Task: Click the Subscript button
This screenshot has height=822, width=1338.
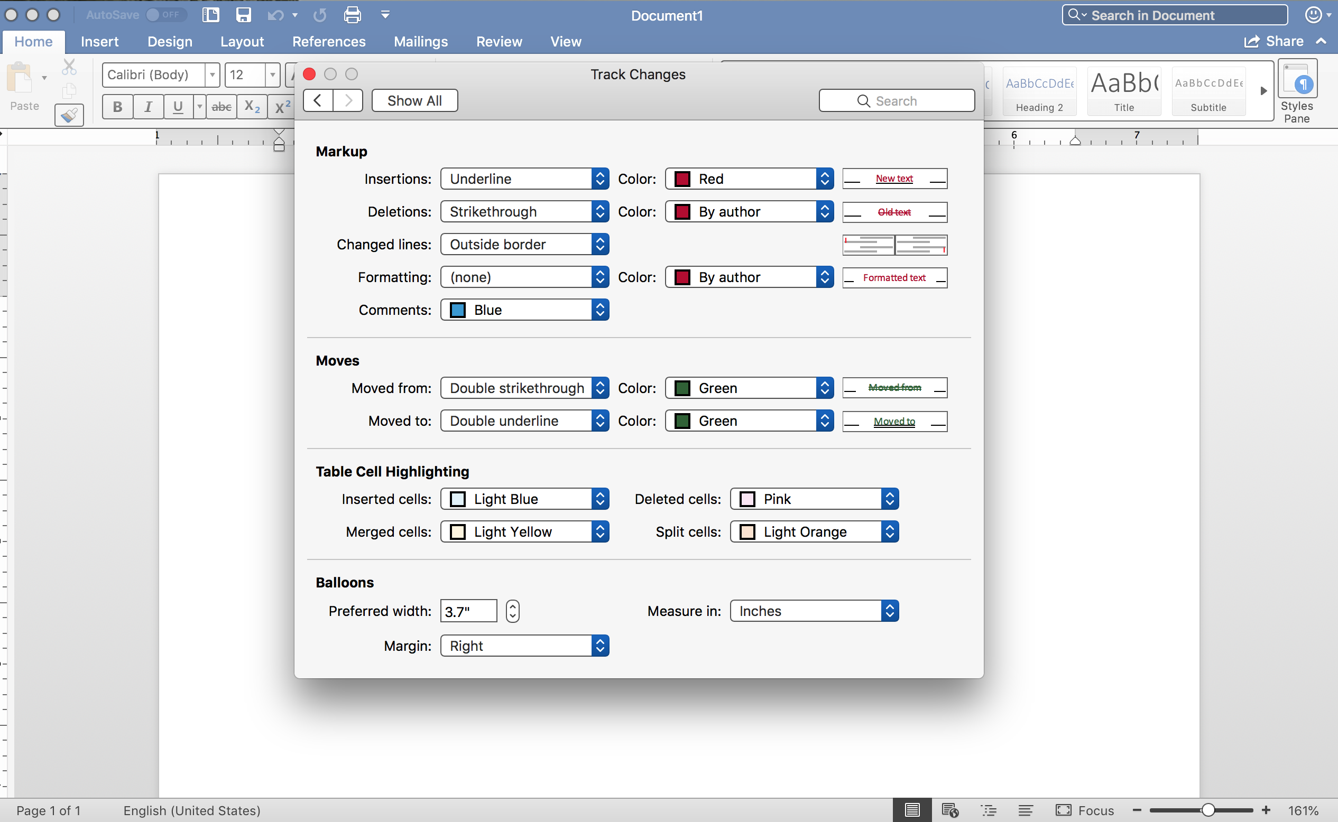Action: pos(252,107)
